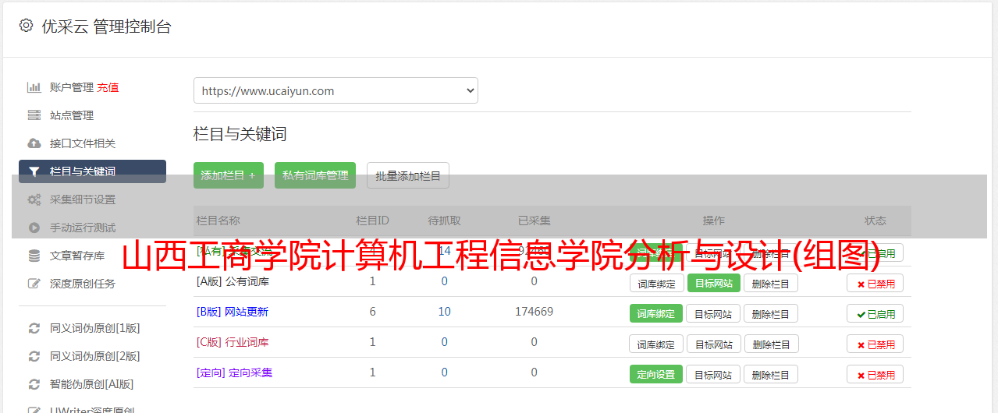Viewport: 998px width, 413px height.
Task: Toggle 已禁用 status for [定向] 定向采集
Action: [875, 374]
